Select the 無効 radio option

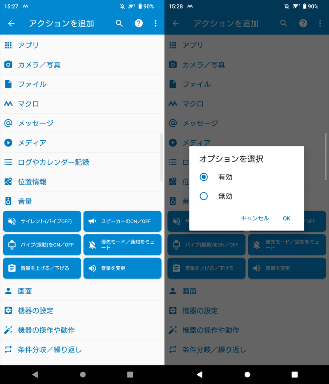click(x=204, y=196)
